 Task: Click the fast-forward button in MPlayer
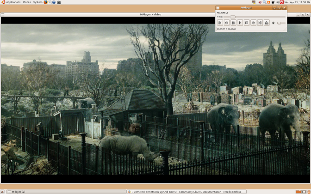253,23
